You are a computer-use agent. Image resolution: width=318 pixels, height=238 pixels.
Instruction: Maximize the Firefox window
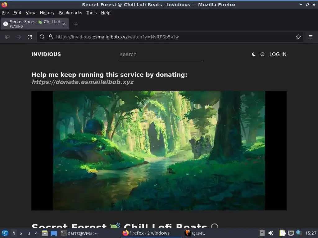pos(307,5)
